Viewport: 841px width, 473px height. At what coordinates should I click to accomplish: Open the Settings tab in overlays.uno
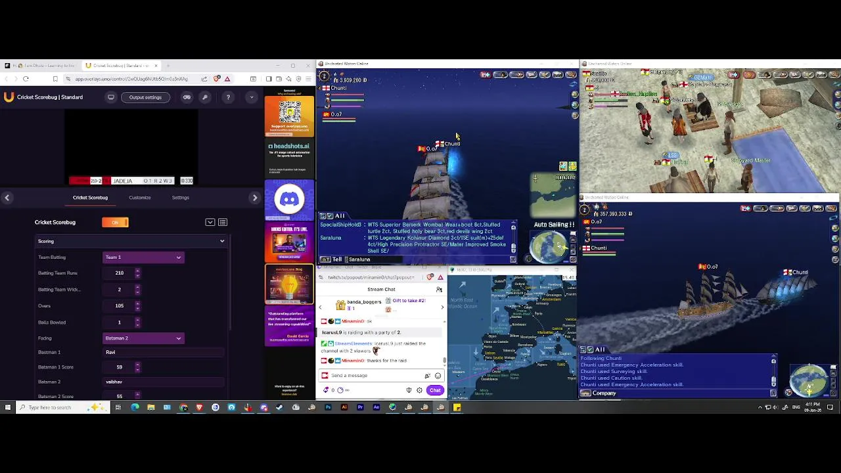click(180, 197)
